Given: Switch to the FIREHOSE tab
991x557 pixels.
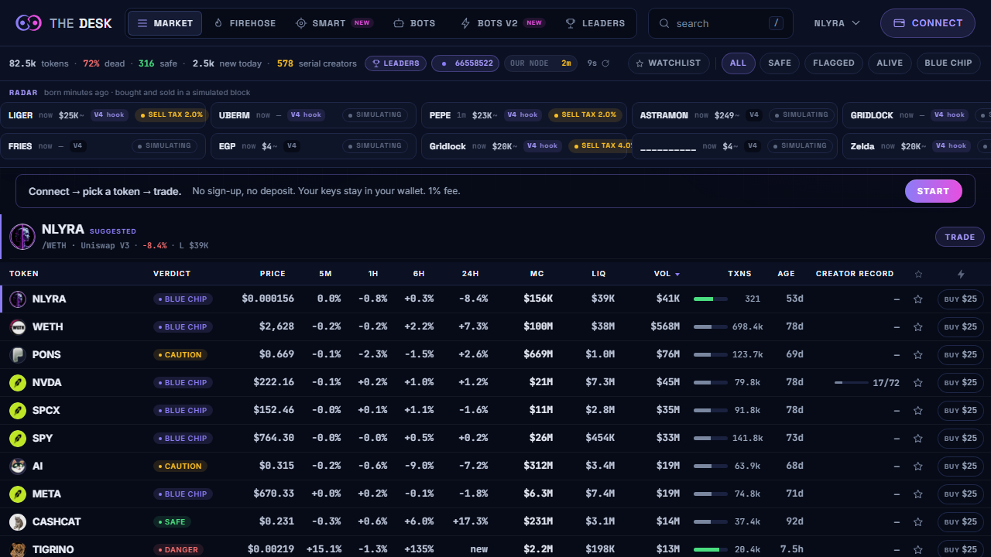Looking at the screenshot, I should tap(245, 23).
